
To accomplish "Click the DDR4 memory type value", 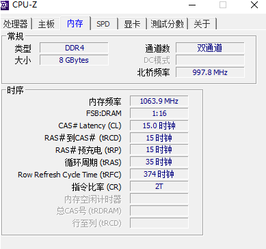I will pyautogui.click(x=74, y=48).
